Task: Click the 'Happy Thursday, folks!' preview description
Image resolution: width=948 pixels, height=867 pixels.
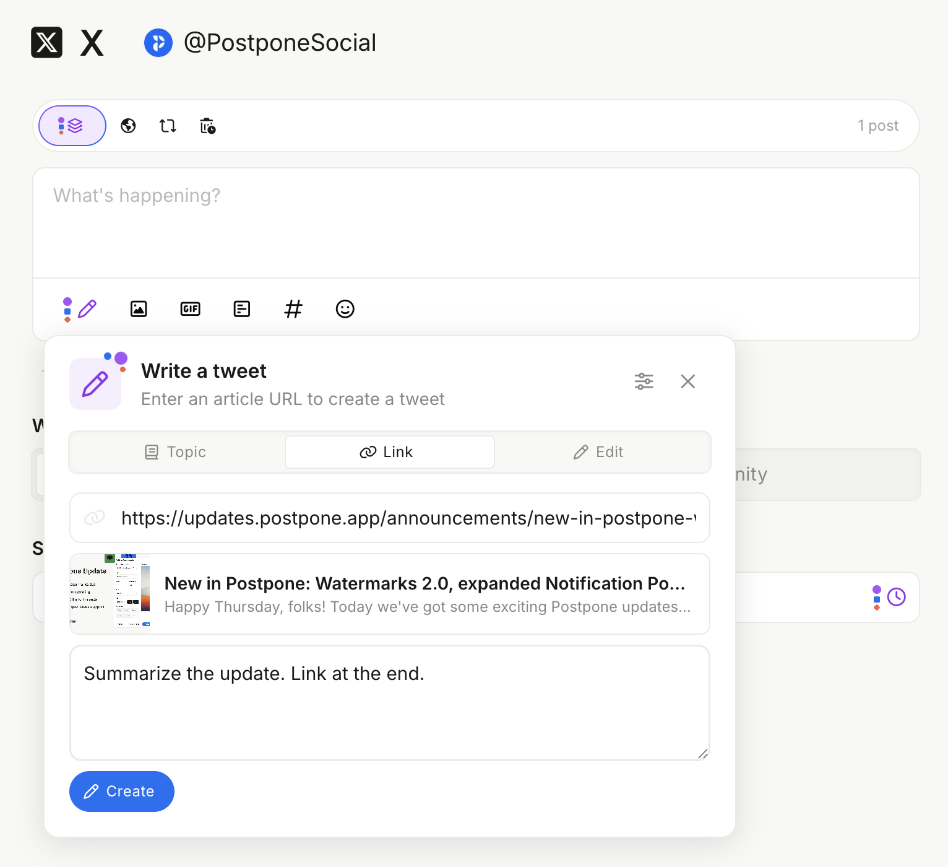Action: tap(428, 607)
